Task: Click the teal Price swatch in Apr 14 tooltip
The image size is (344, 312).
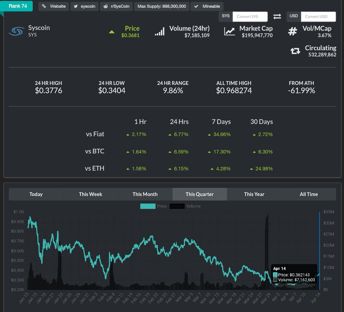Action: [x=275, y=275]
